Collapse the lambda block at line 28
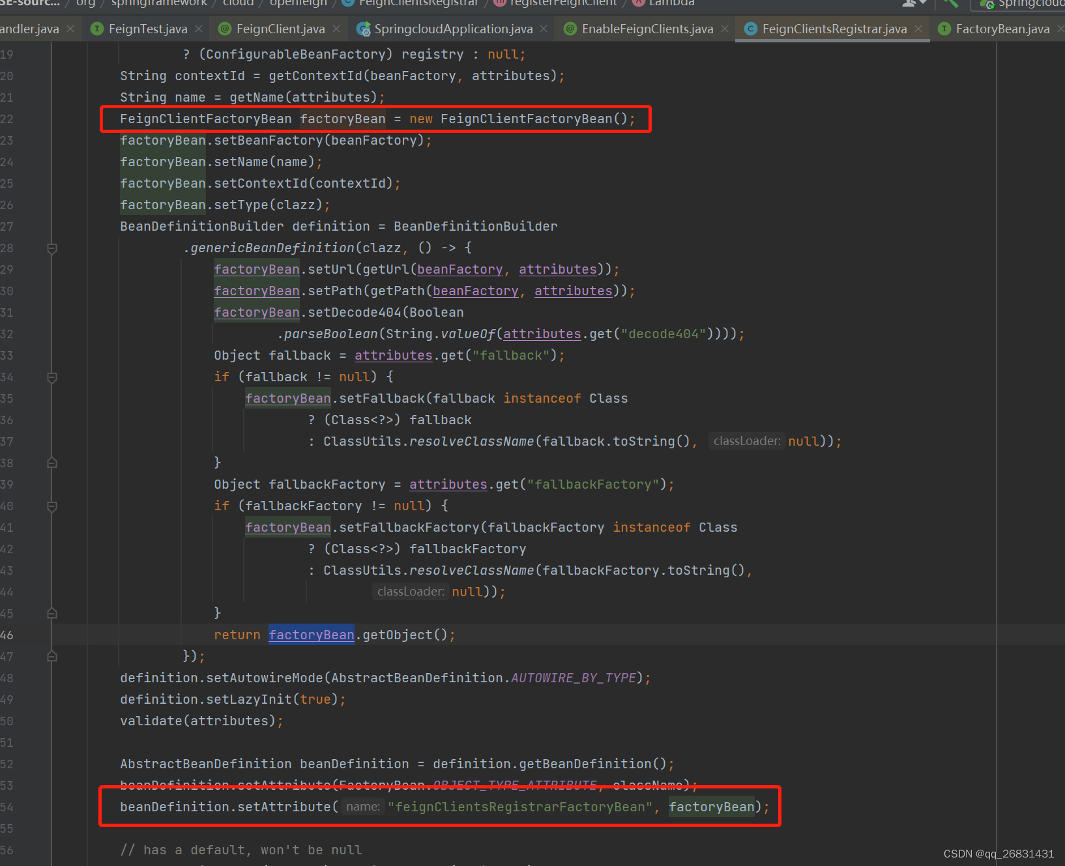Image resolution: width=1065 pixels, height=866 pixels. 52,248
